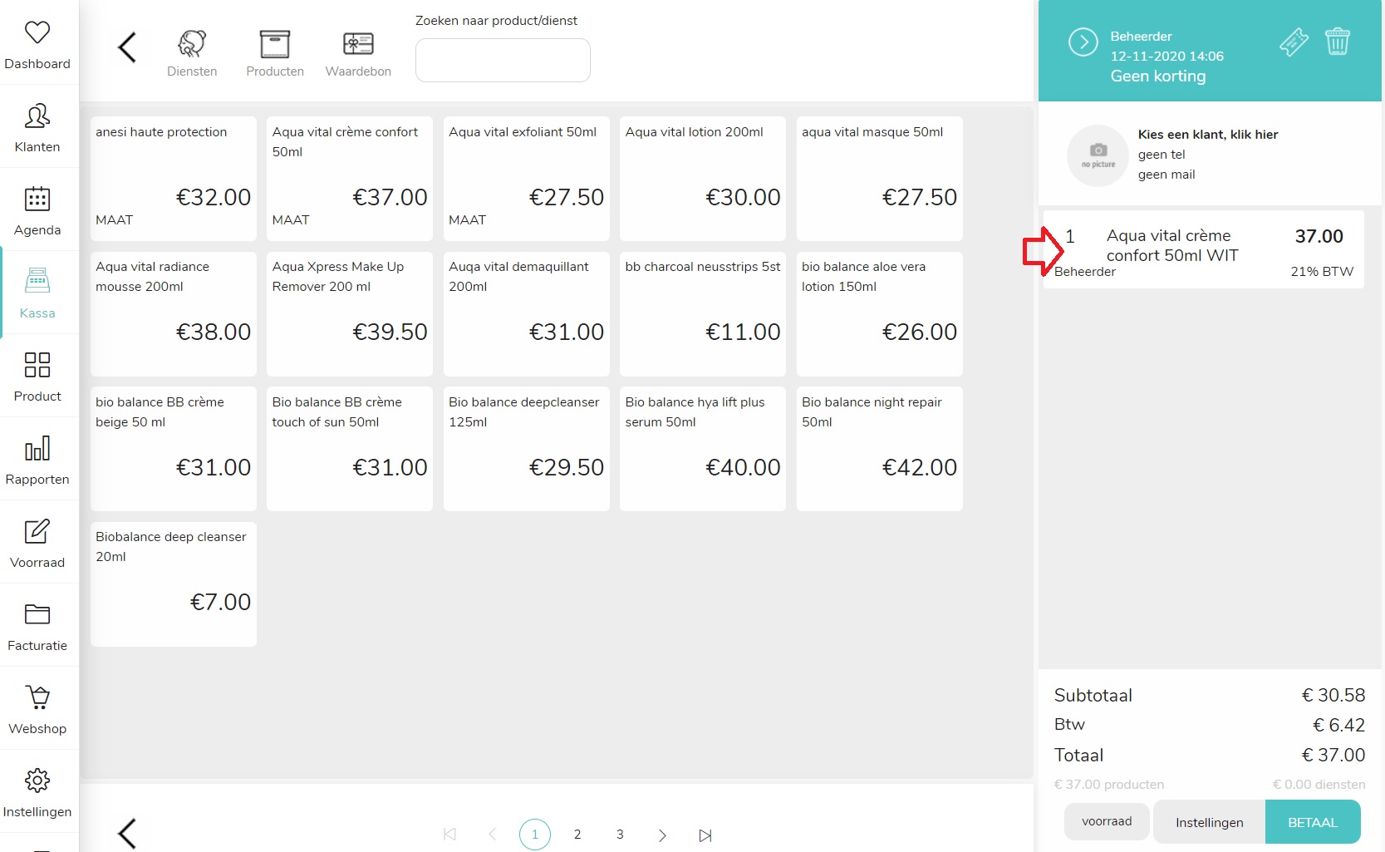Screen dimensions: 1385x852
Task: Open Facturatie folder icon
Action: tap(37, 614)
